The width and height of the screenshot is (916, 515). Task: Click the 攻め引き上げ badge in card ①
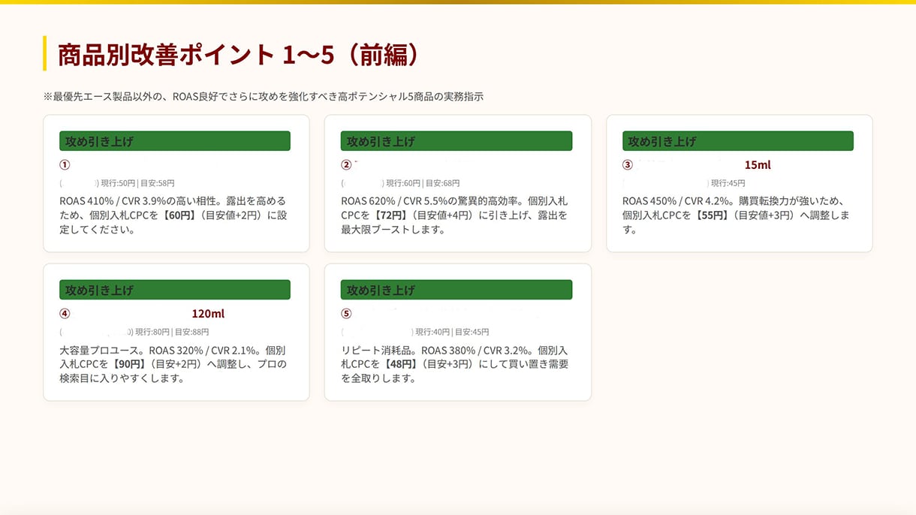coord(175,141)
